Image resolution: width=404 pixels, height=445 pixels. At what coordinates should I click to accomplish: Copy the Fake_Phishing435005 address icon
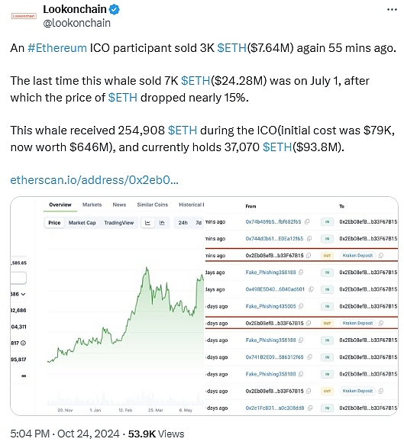pyautogui.click(x=301, y=306)
